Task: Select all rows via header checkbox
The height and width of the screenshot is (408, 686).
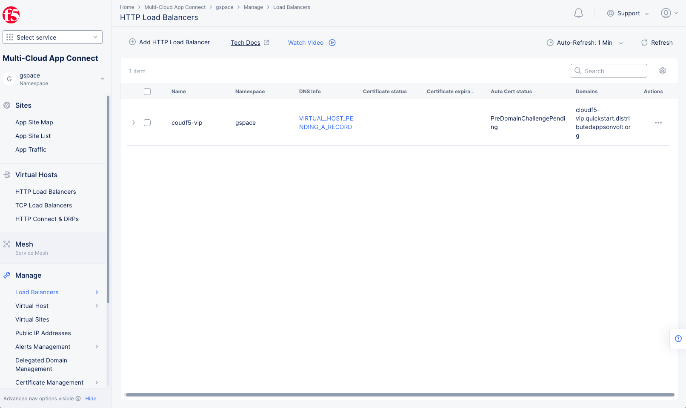Action: click(147, 91)
